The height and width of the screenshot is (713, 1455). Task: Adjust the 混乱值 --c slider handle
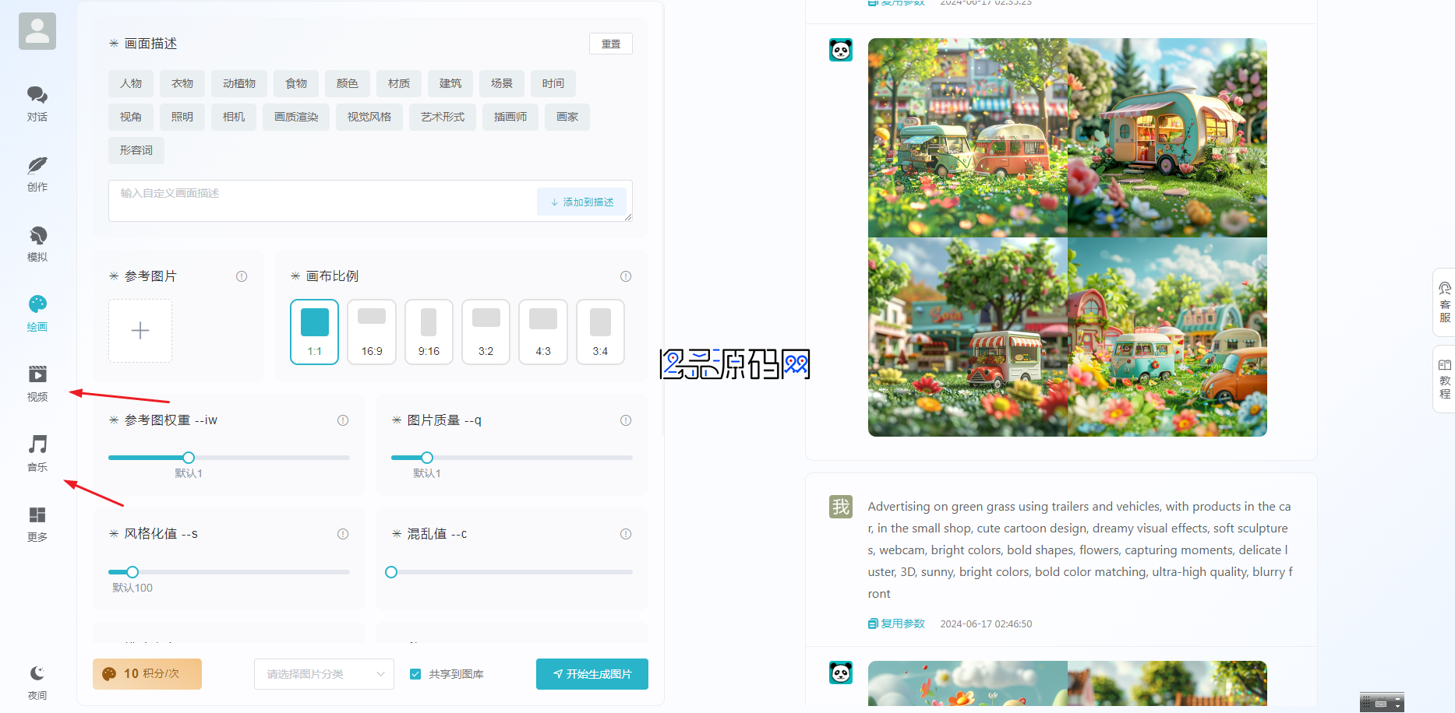391,572
